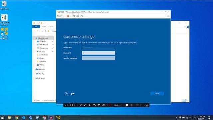Open File Explorer from the taskbar
Viewport: 213px width, 120px height.
click(x=9, y=118)
